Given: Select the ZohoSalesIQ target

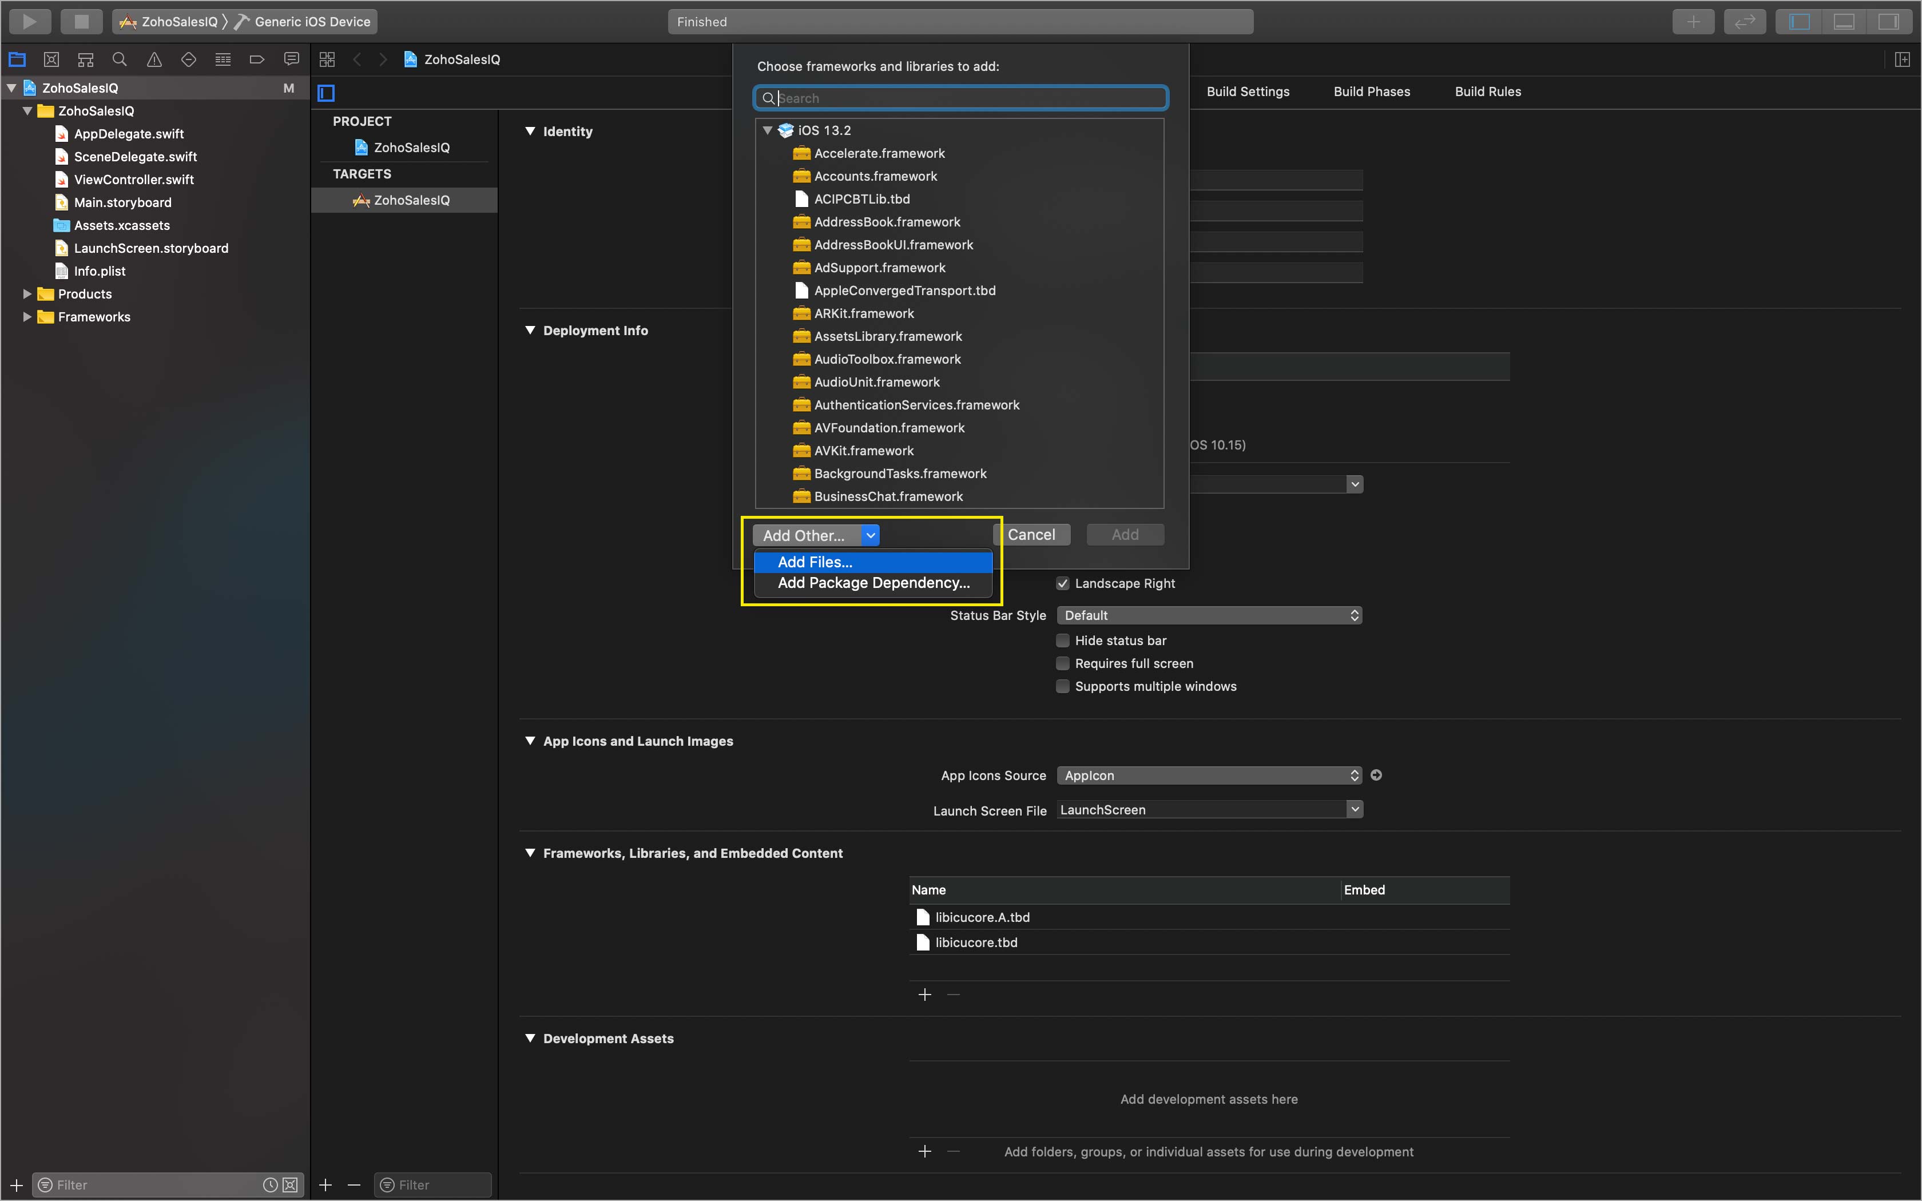Looking at the screenshot, I should (x=404, y=200).
